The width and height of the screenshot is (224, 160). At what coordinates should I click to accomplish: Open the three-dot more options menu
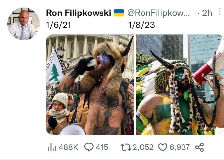click(x=220, y=12)
